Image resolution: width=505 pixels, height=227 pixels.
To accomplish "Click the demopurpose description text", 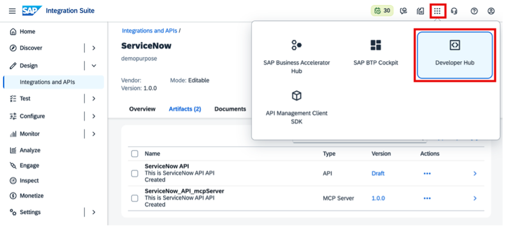I will 139,59.
